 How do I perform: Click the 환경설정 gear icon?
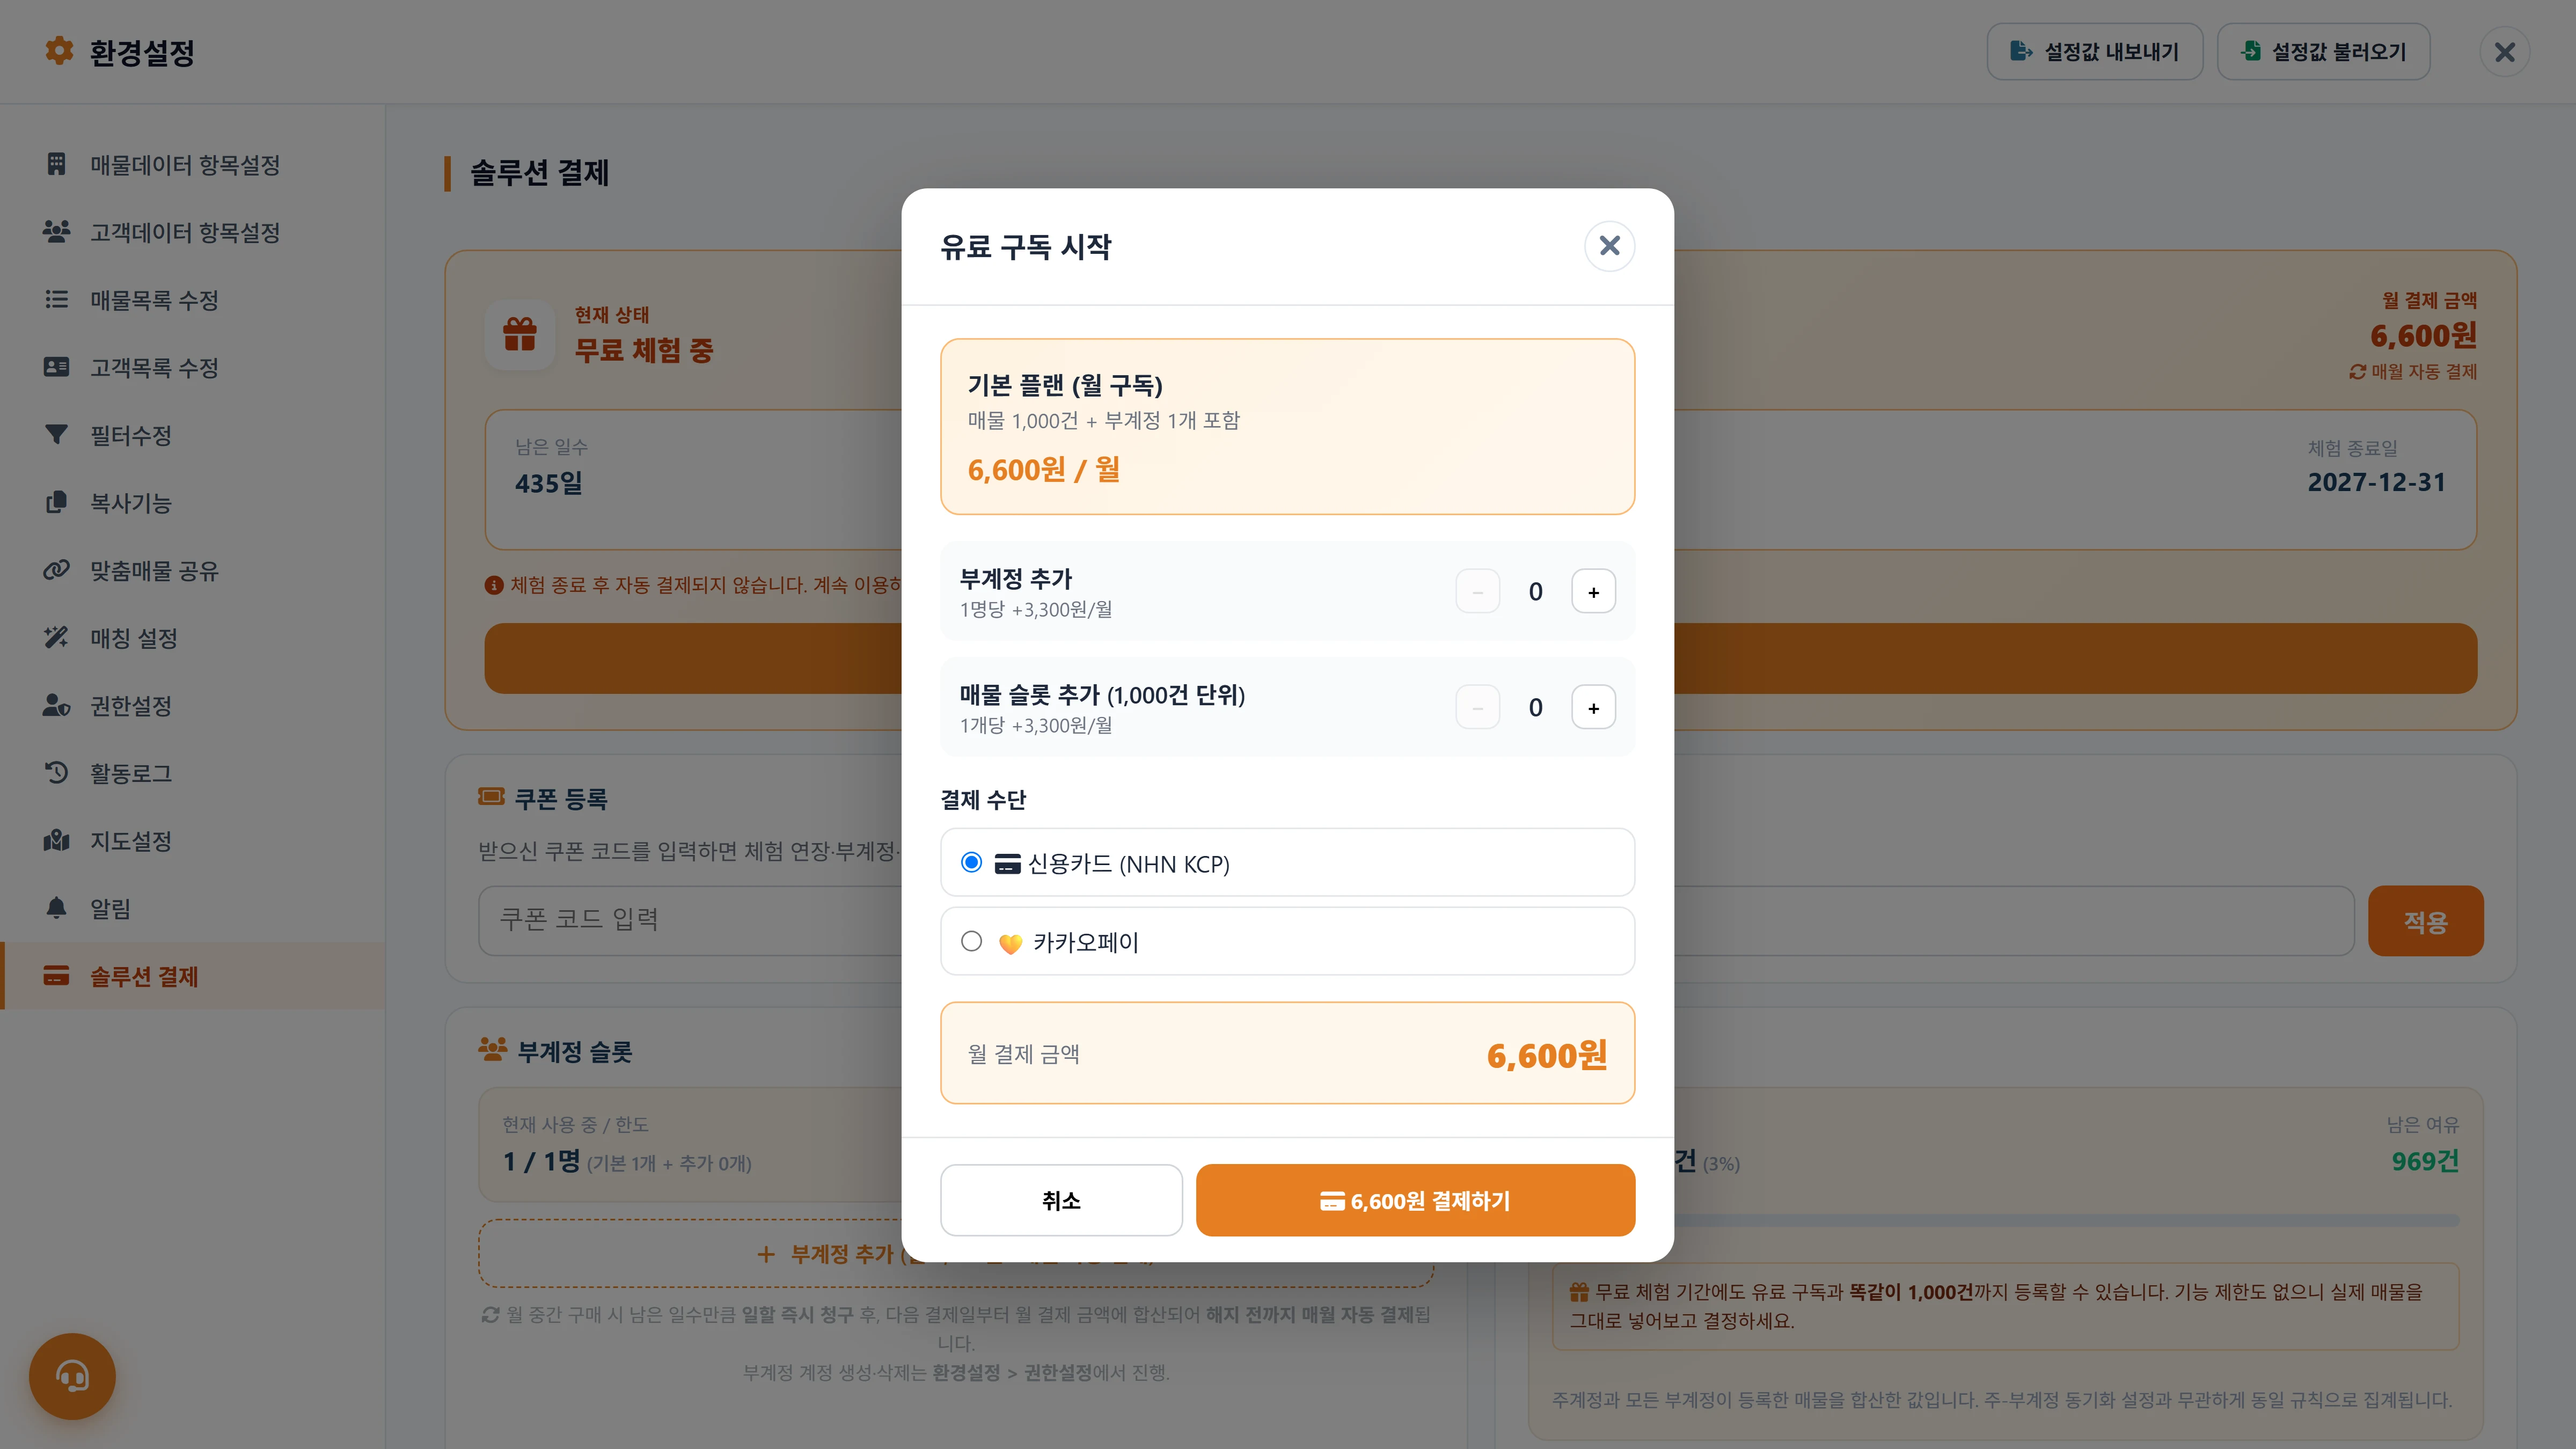click(59, 51)
